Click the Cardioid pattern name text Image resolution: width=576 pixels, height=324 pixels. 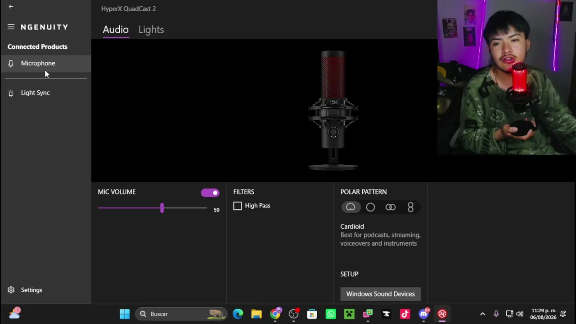(352, 226)
